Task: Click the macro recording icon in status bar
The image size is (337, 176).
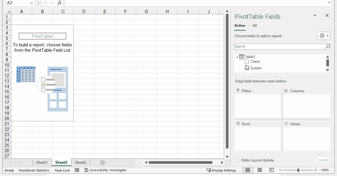Action: tap(77, 170)
